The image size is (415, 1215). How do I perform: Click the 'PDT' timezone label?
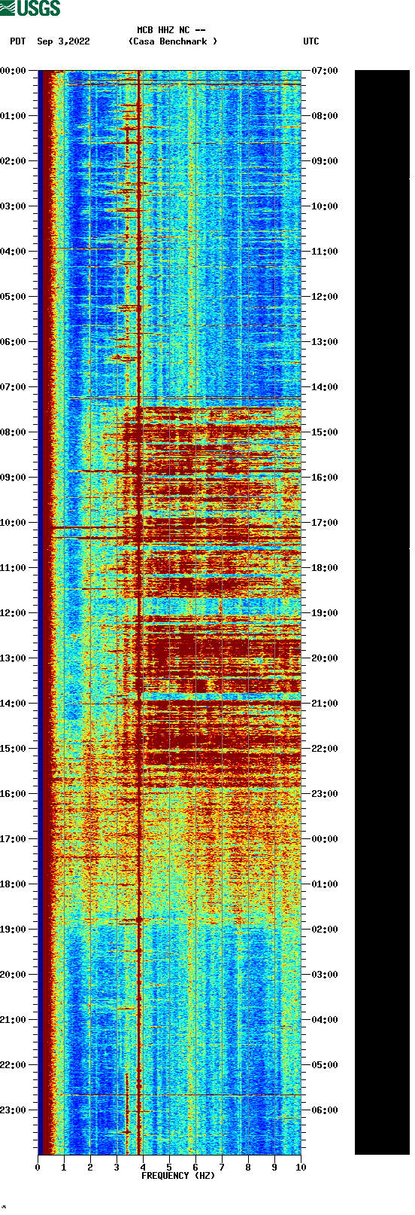pyautogui.click(x=17, y=41)
